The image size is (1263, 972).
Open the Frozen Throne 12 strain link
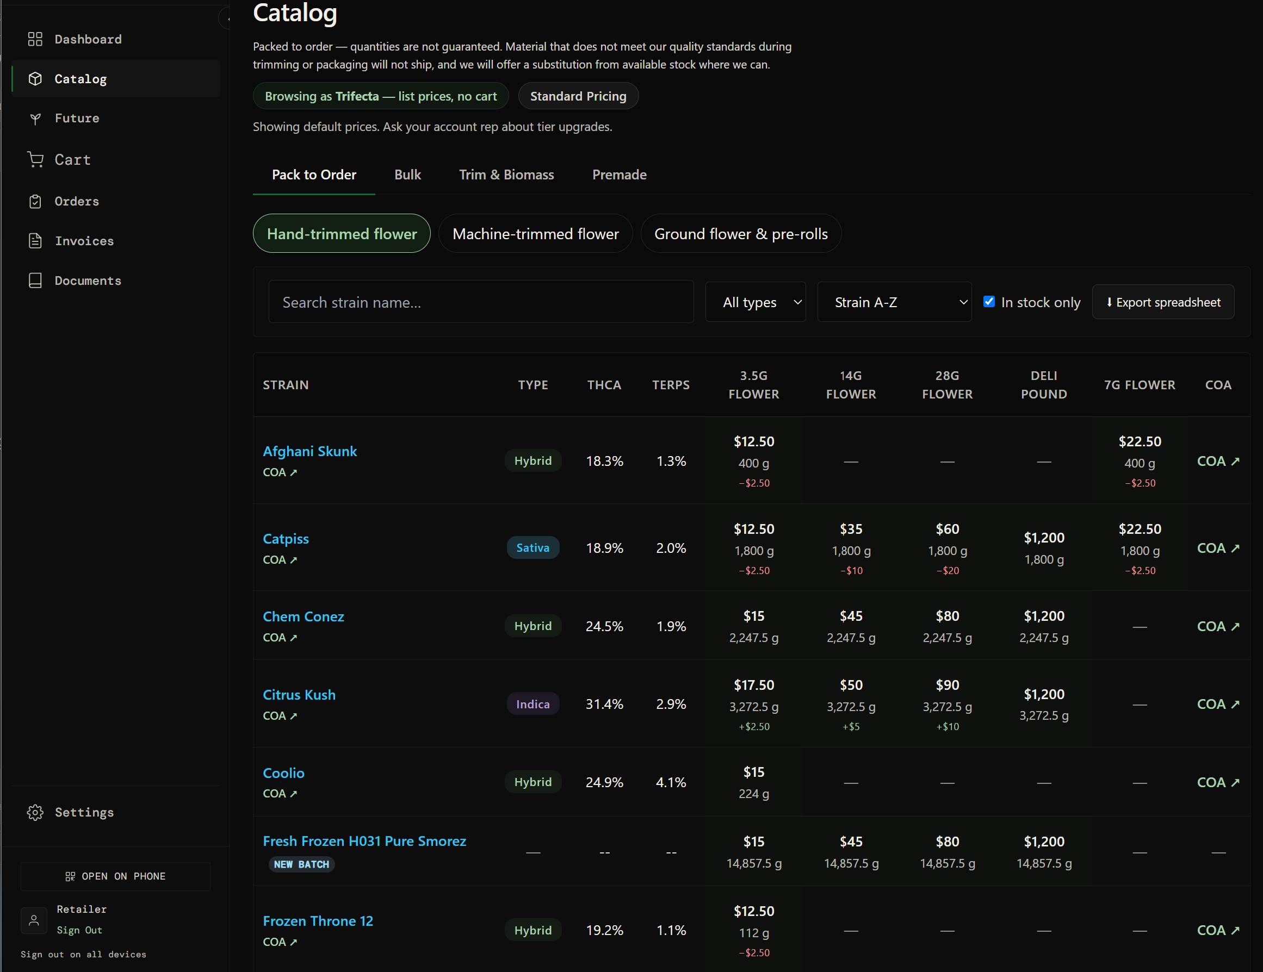coord(318,921)
